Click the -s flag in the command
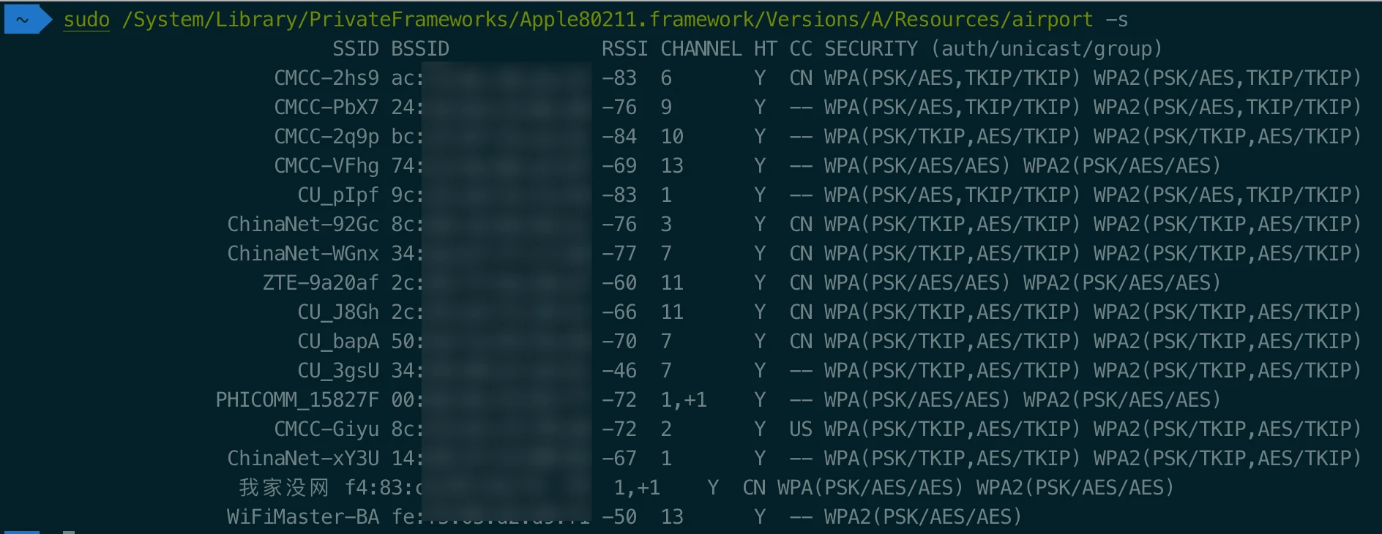Viewport: 1382px width, 534px height. click(1116, 20)
